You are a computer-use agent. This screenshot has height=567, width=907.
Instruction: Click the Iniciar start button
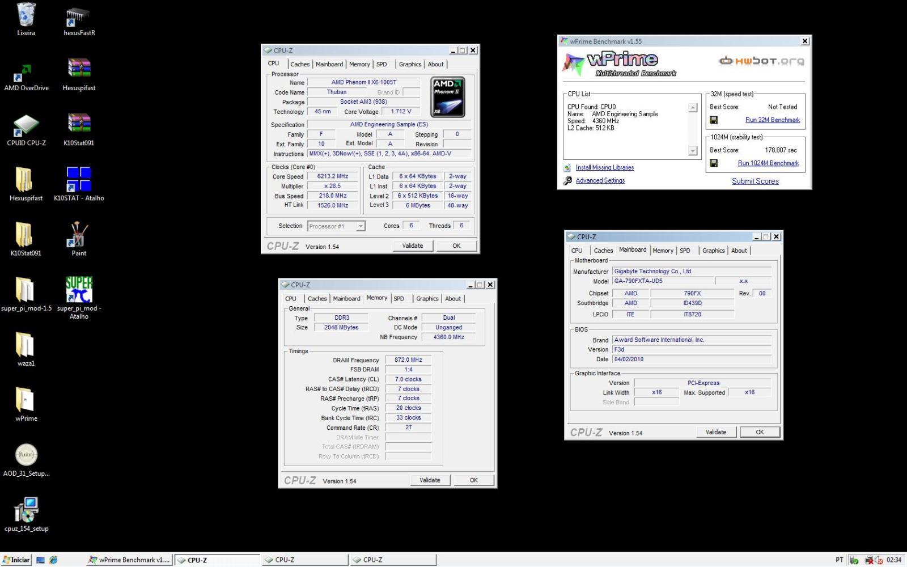[16, 560]
